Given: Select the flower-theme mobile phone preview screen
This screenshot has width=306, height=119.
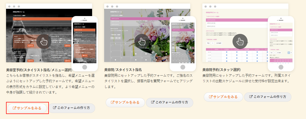Looking at the screenshot, I should coord(183,43).
